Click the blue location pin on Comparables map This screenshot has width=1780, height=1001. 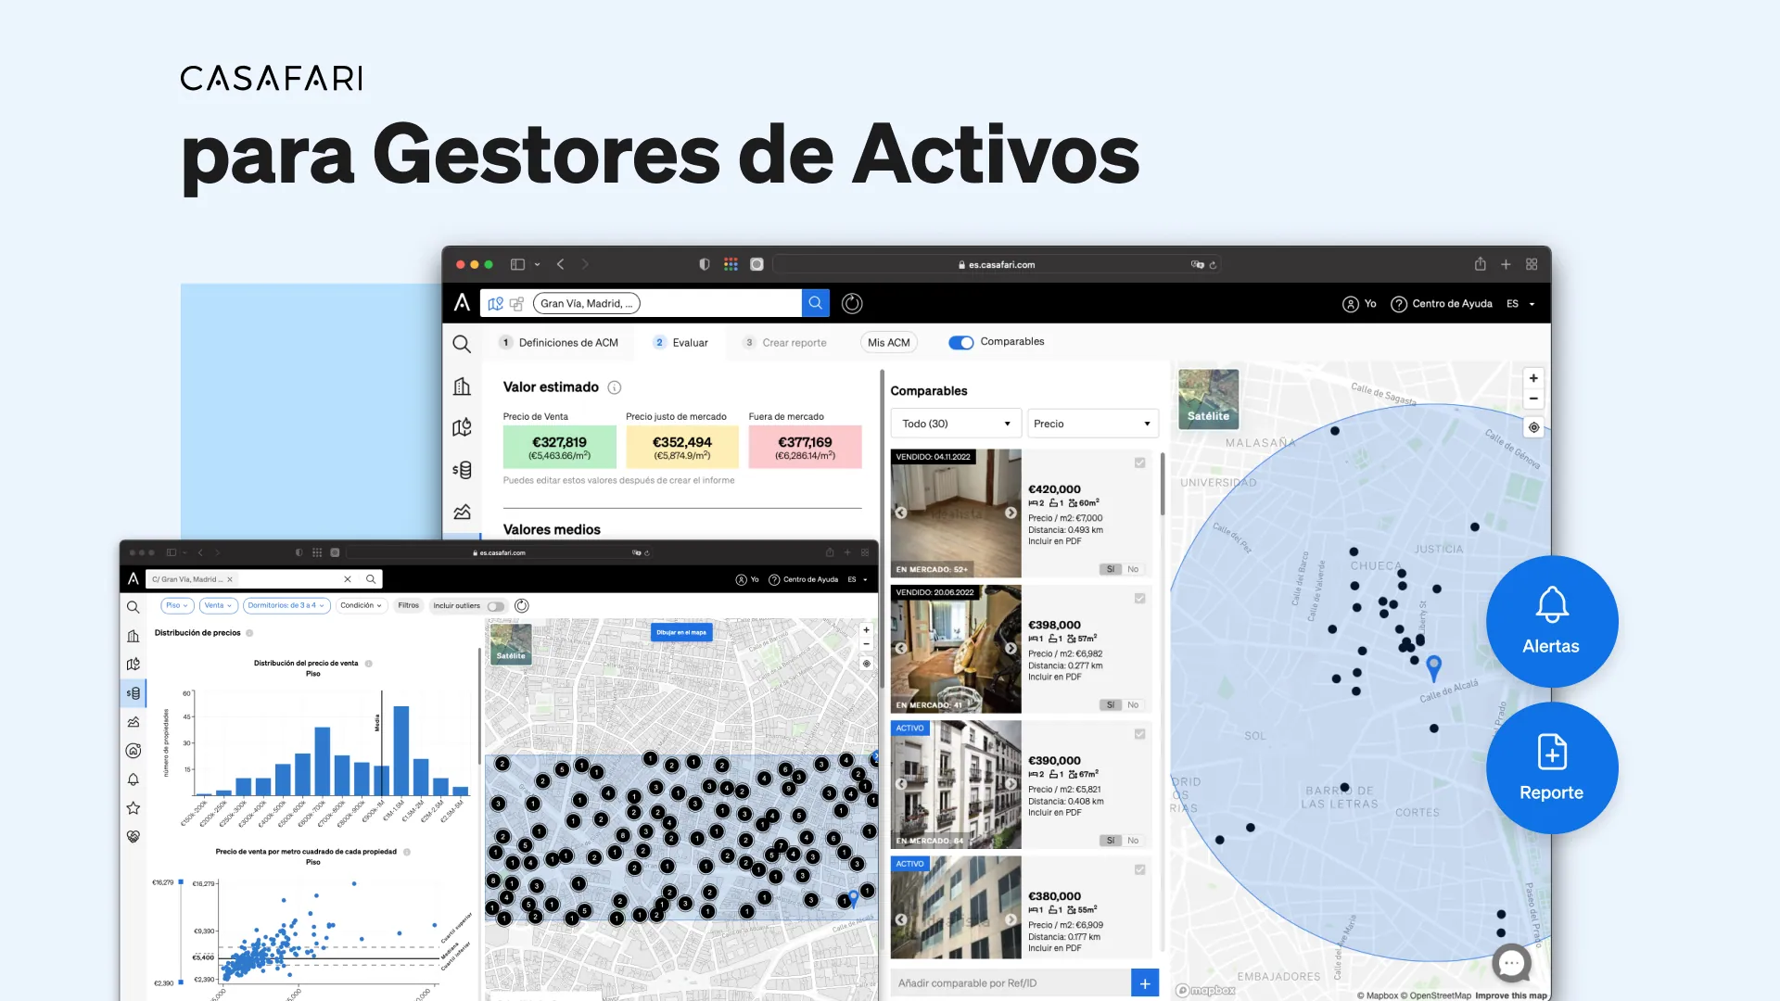(1434, 667)
